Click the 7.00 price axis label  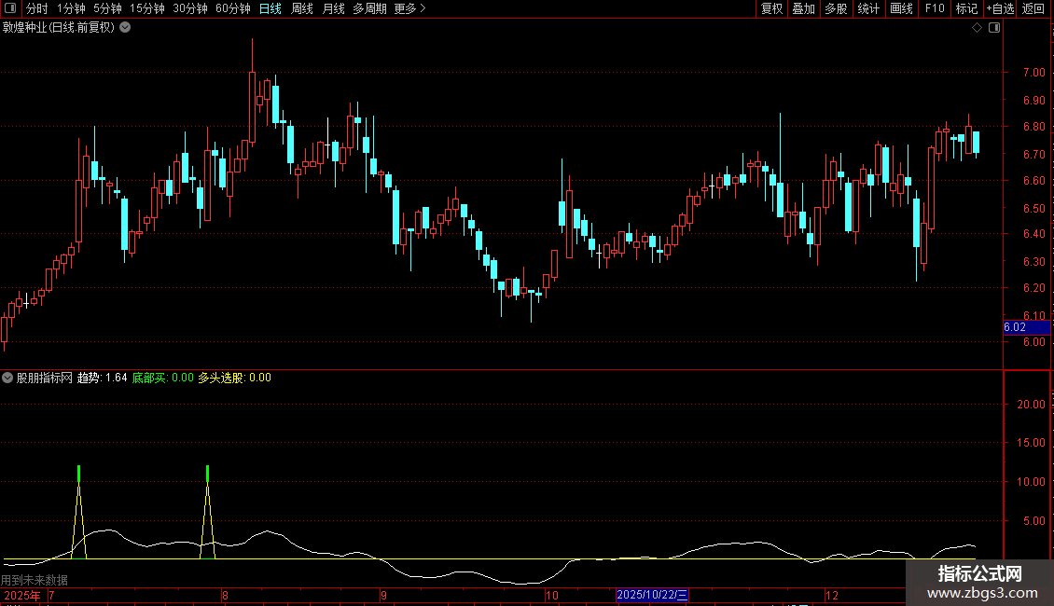(1033, 73)
